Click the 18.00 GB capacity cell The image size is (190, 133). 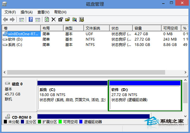(x=142, y=45)
